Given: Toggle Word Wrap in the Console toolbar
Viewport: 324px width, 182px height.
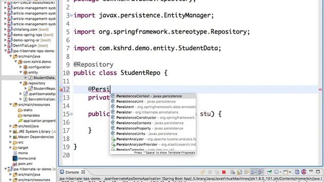Looking at the screenshot, I should 247,172.
